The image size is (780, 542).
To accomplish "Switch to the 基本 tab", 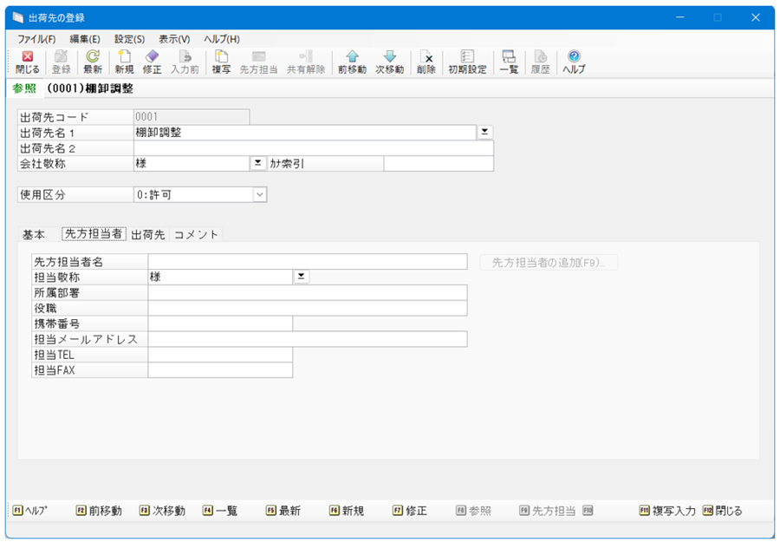I will point(34,234).
